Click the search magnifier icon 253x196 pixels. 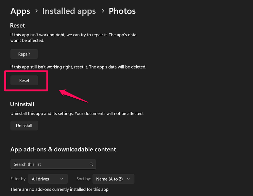pos(91,164)
